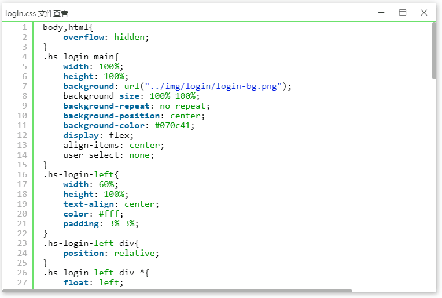Image resolution: width=442 pixels, height=298 pixels.
Task: Click 'height: 100%;' on line 18
Action: [x=96, y=194]
